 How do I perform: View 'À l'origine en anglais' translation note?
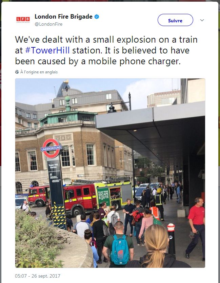click(39, 72)
